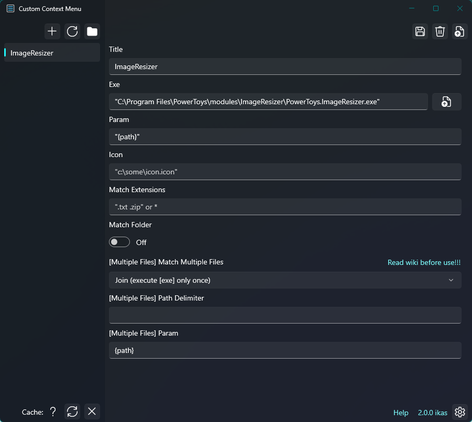Screen dimensions: 472x422
Task: Click the dropdown chevron next to Join option
Action: click(x=451, y=280)
